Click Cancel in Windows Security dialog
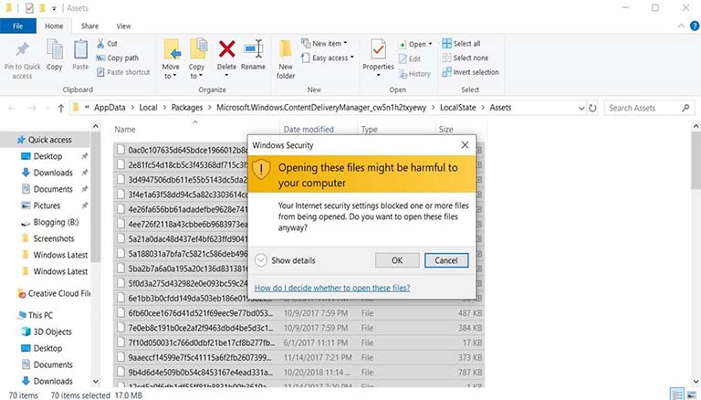The image size is (701, 400). [x=446, y=260]
